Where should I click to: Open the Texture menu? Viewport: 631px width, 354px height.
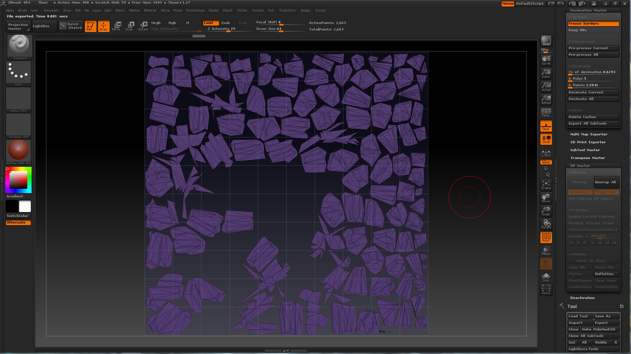tap(258, 10)
